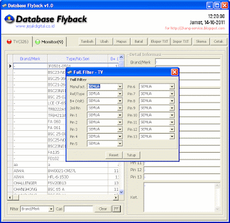230x223 pixels.
Task: Open the Pin 13 filter dropdown
Action: (x=172, y=137)
